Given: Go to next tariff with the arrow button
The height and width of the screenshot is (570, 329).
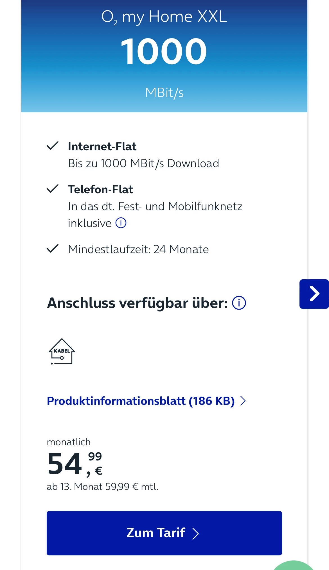Looking at the screenshot, I should (314, 294).
